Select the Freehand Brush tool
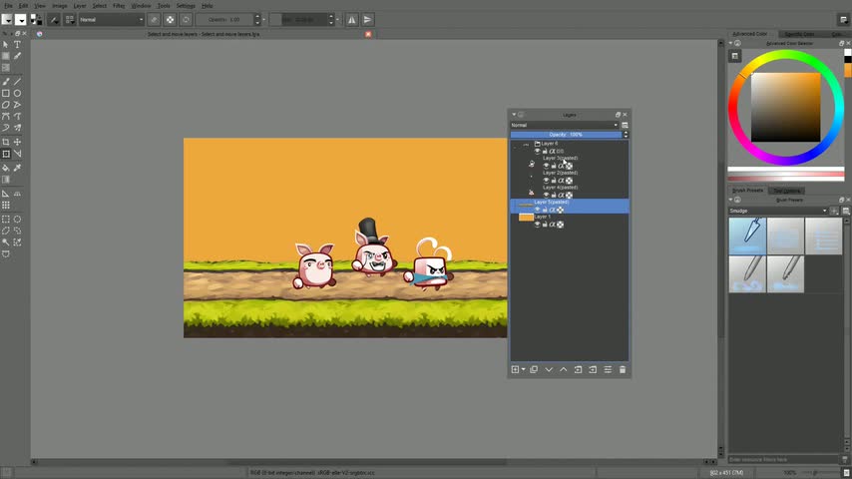852x479 pixels. tap(5, 82)
